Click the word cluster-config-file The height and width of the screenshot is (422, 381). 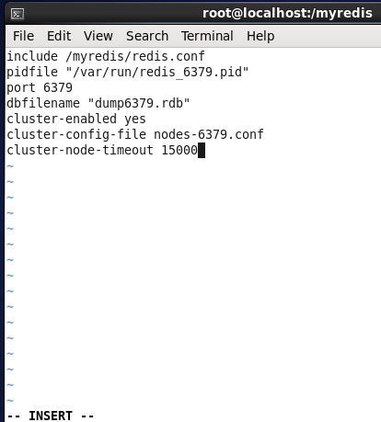[76, 135]
